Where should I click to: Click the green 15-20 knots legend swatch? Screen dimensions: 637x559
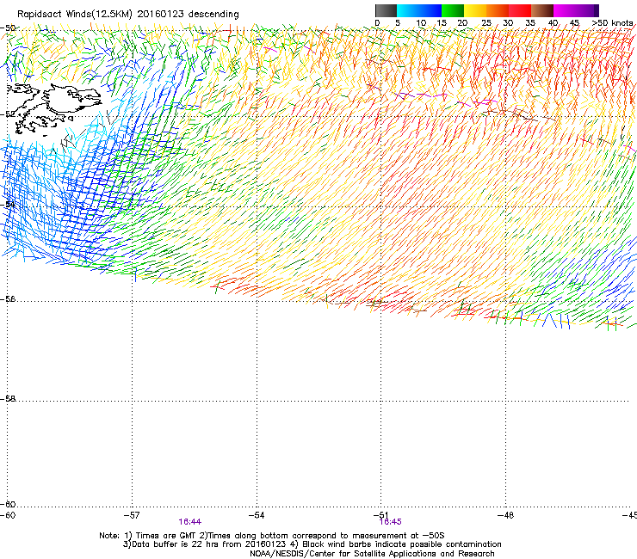pos(453,10)
